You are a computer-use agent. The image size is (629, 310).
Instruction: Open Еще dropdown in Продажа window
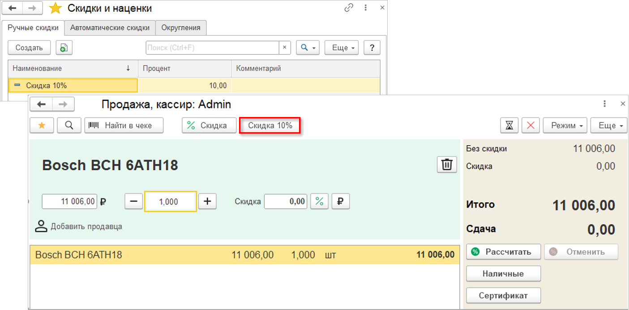pos(609,126)
